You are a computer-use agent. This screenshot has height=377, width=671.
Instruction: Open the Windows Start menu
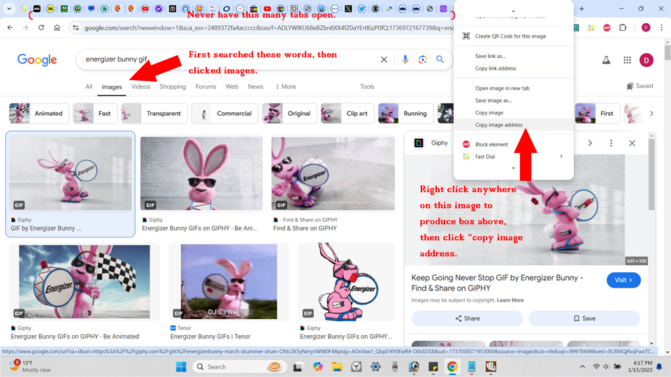181,367
